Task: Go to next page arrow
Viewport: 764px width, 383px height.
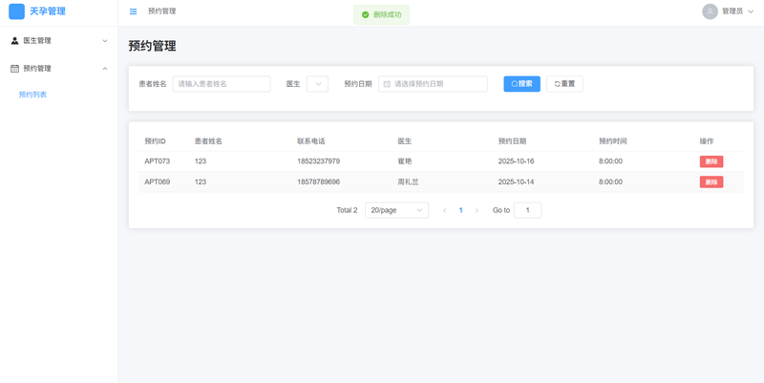Action: coord(477,210)
